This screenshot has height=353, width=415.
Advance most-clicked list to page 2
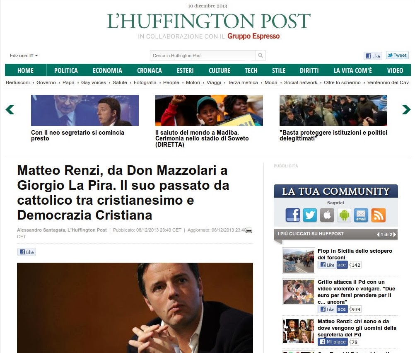tap(395, 235)
